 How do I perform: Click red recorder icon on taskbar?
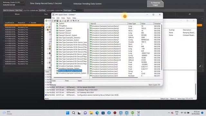(115, 113)
